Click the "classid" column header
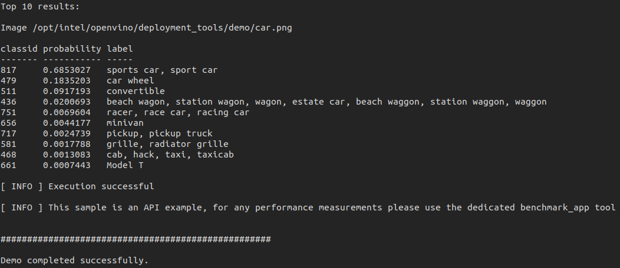The width and height of the screenshot is (620, 268). click(19, 49)
